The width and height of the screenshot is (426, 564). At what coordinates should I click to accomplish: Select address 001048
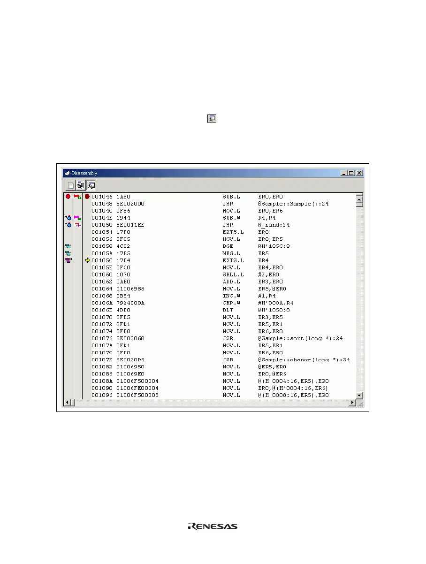click(x=102, y=204)
